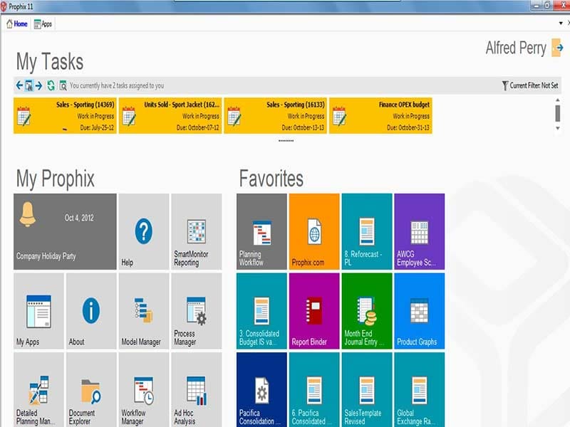570x427 pixels.
Task: Open Workflow Manager
Action: [142, 393]
